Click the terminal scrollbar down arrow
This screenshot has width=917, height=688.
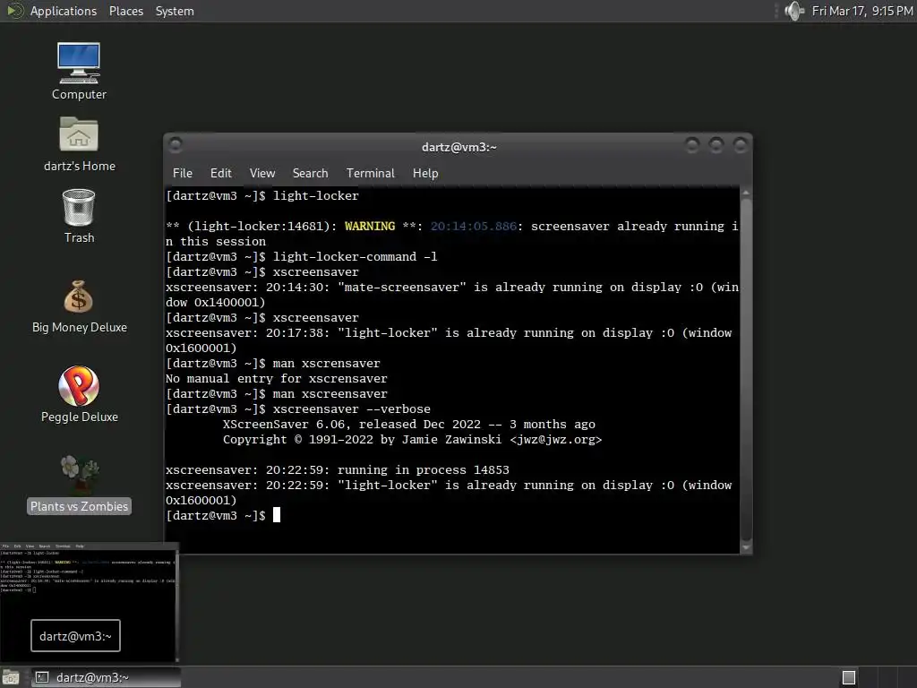[746, 547]
